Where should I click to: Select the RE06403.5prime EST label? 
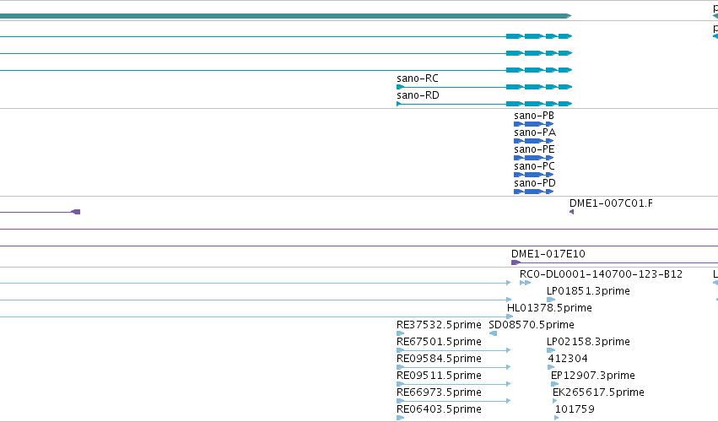tap(439, 409)
